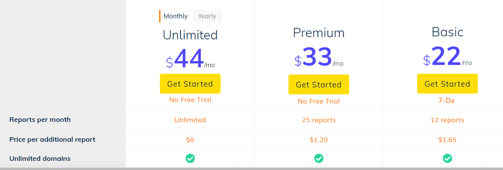This screenshot has width=503, height=170.
Task: Click the Unlimited plan green checkmark icon
Action: coord(190,158)
